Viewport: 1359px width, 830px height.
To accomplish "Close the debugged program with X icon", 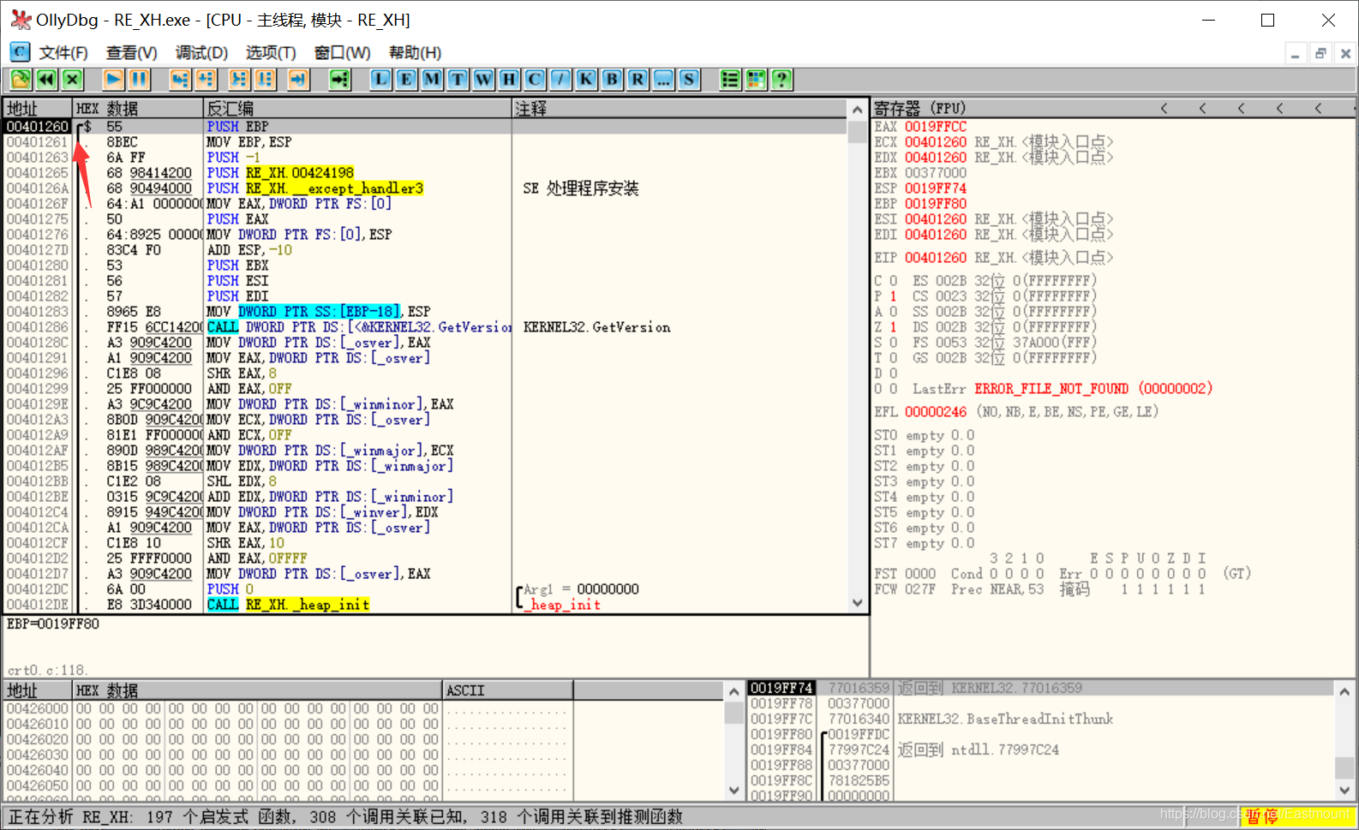I will (x=73, y=80).
